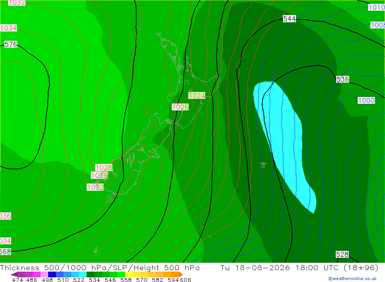Select the 1026 pressure isobar label
This screenshot has width=385, height=282.
[x=180, y=107]
